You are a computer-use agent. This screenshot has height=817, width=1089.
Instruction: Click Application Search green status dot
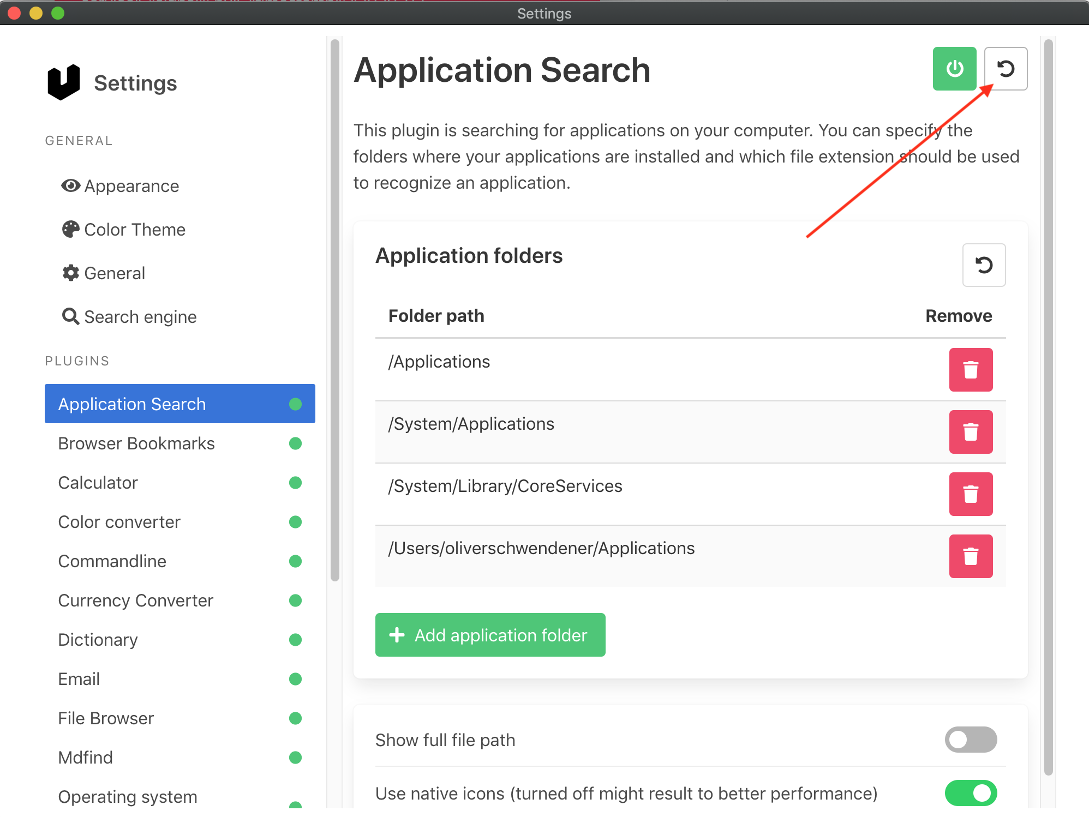click(x=295, y=404)
